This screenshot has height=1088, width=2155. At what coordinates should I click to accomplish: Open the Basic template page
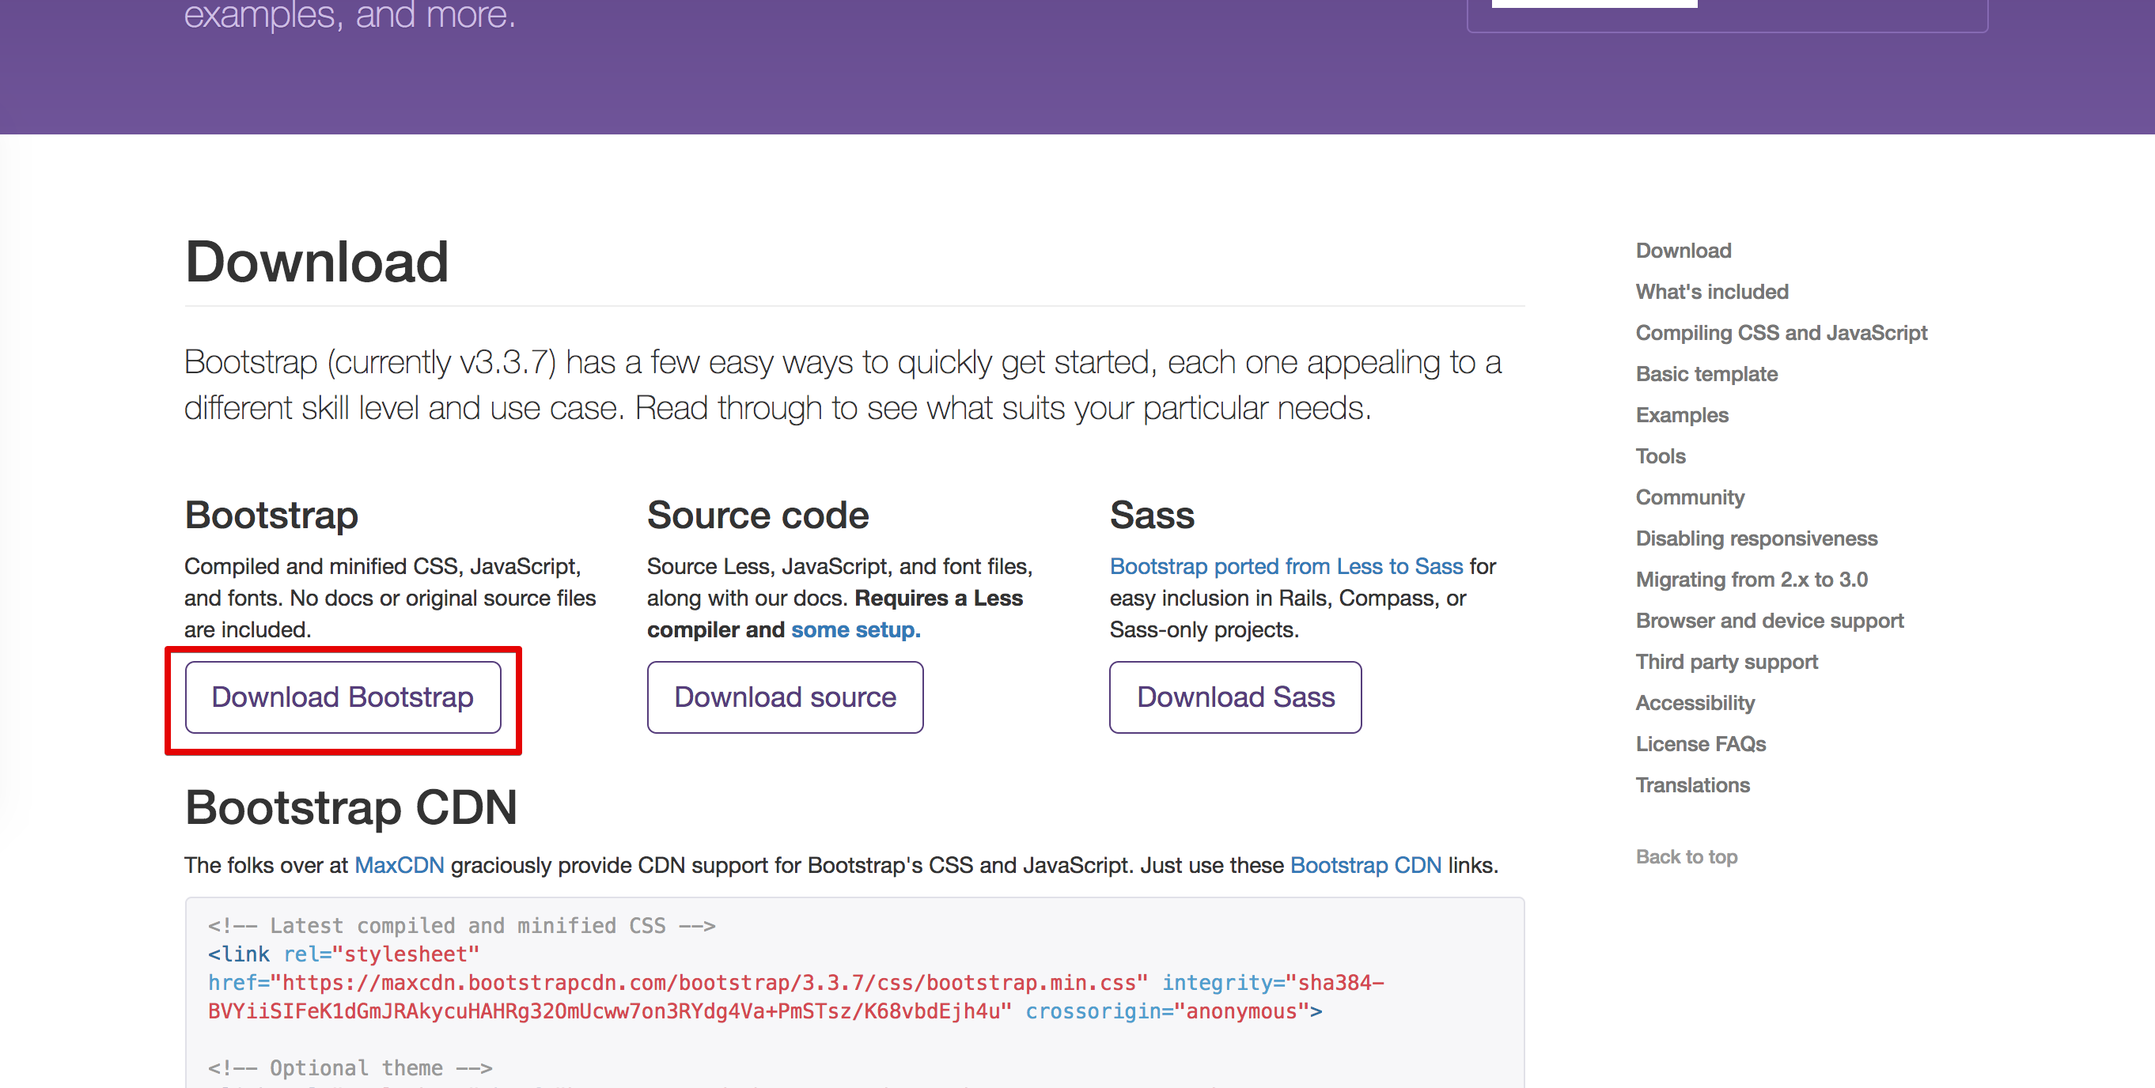1706,374
